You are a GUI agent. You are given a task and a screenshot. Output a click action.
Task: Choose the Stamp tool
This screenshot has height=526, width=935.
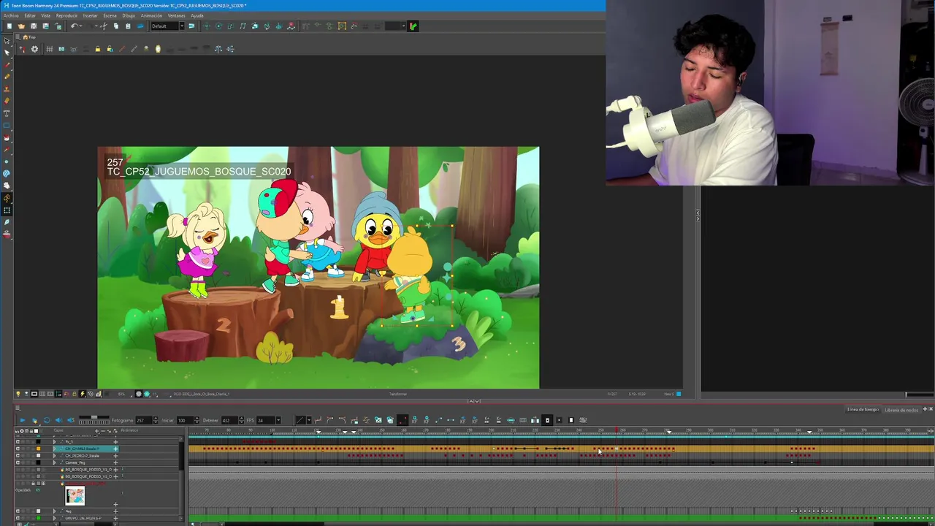pos(7,88)
